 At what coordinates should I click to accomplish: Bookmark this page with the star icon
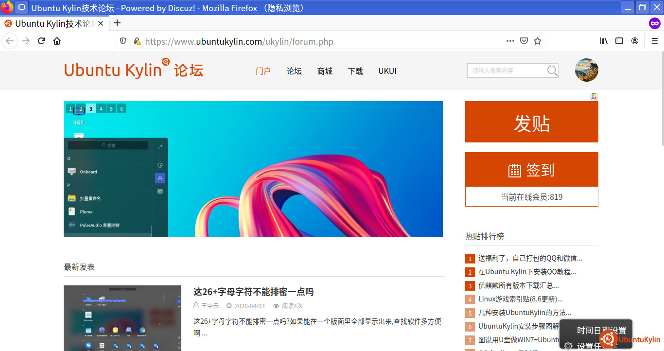[538, 41]
